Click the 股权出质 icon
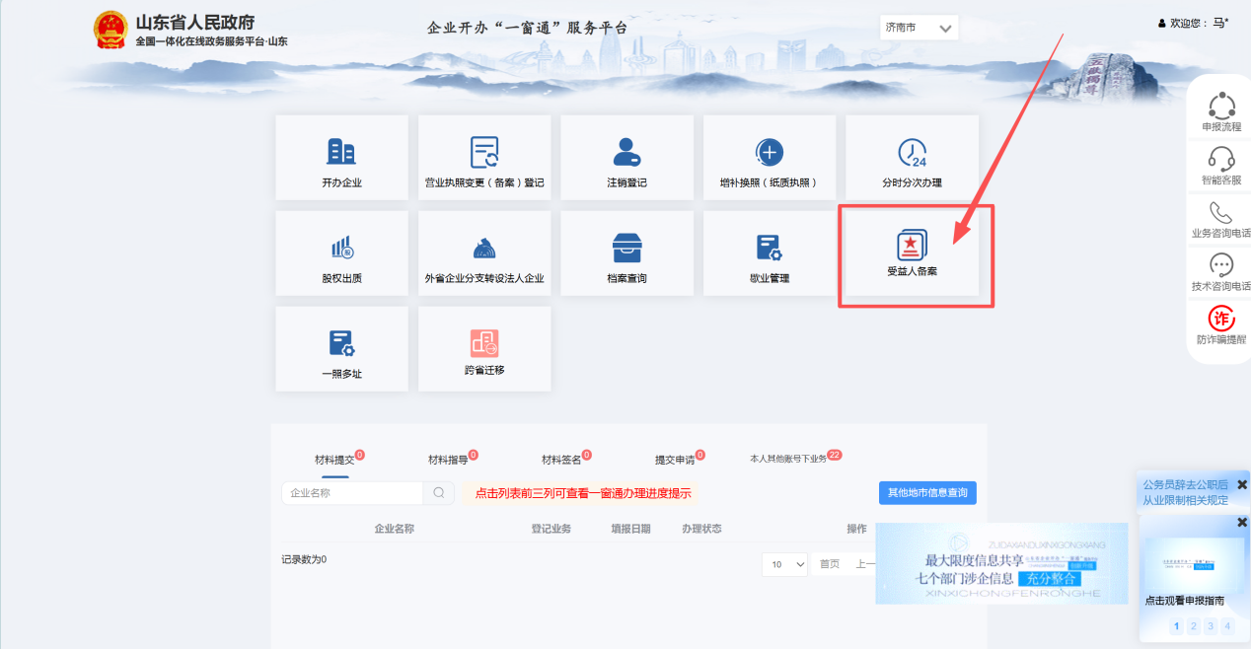 (x=341, y=248)
